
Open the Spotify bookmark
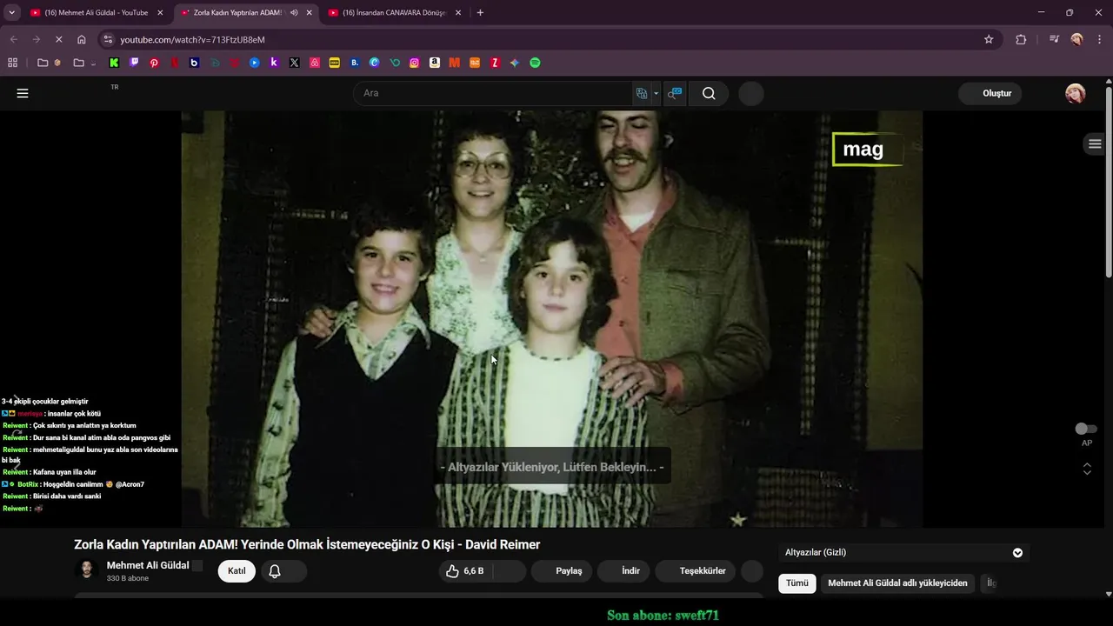pyautogui.click(x=535, y=63)
